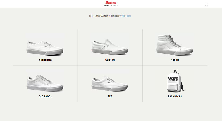
Task: Select the white Vans backpack image
Action: (176, 81)
